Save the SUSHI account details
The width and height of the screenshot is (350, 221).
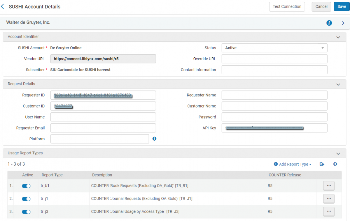342,7
